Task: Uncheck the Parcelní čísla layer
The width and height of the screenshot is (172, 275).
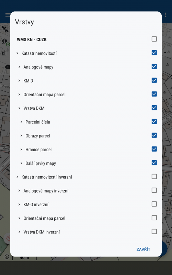Action: [154, 122]
